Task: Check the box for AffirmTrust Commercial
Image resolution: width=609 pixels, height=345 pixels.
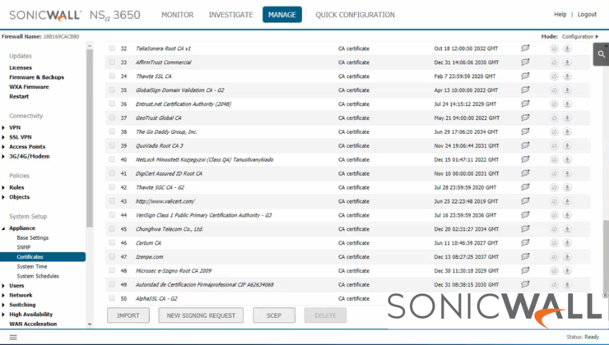Action: pos(113,62)
